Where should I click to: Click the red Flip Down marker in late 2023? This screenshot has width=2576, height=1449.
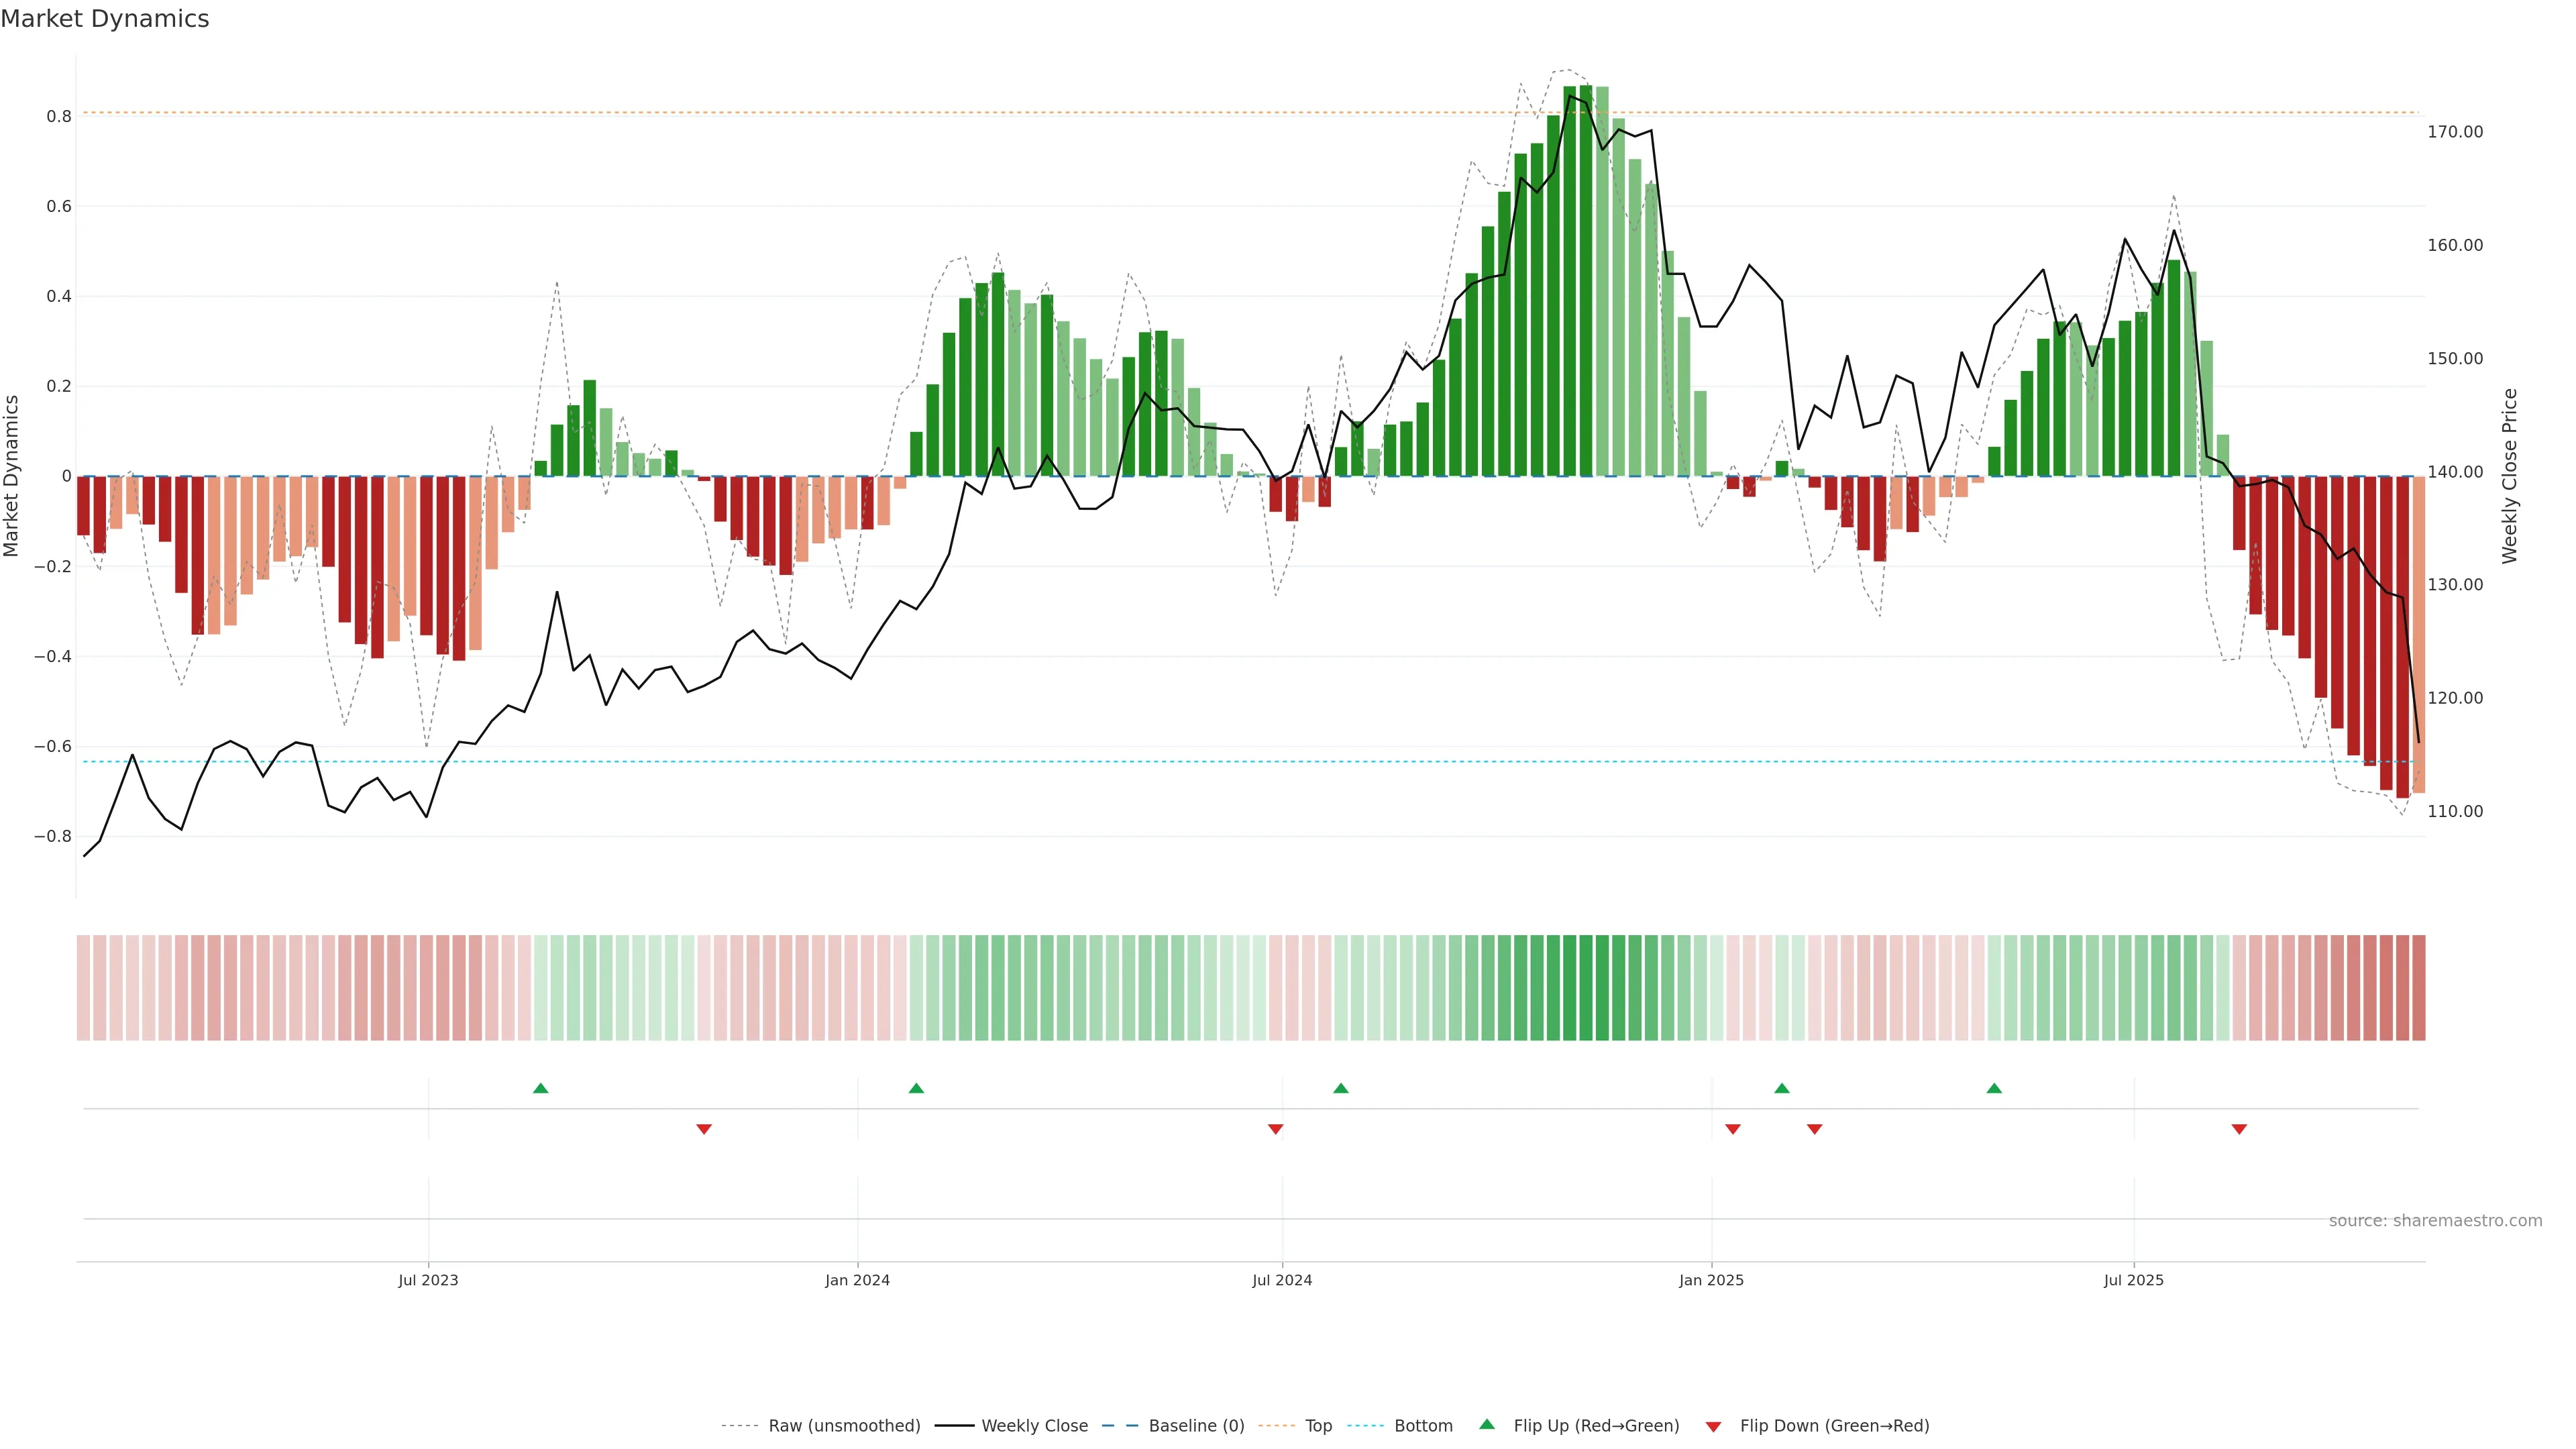704,1129
